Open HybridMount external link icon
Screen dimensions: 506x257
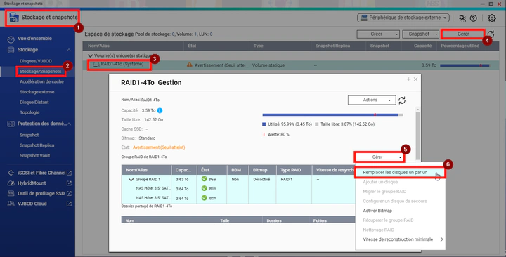coord(69,183)
